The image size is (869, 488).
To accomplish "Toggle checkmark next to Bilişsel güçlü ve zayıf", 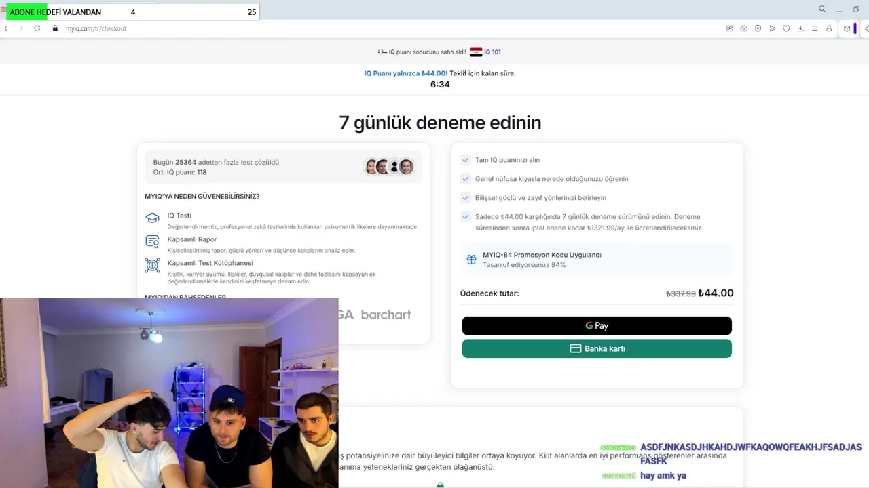I will point(466,198).
